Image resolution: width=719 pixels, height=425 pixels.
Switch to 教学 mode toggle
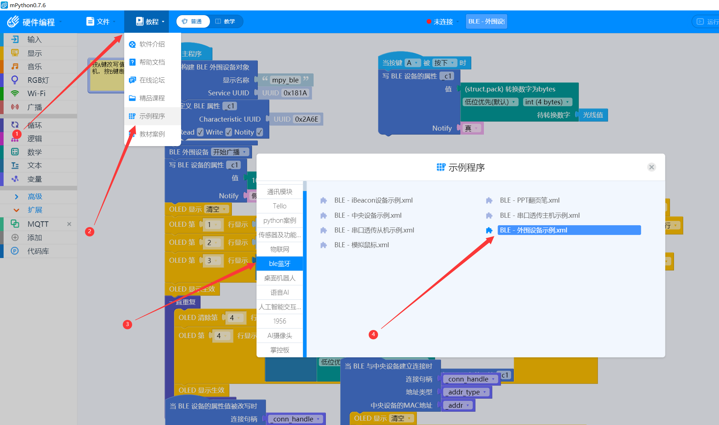225,22
